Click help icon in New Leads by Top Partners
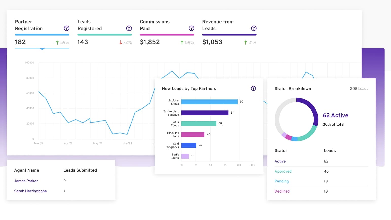 [253, 88]
